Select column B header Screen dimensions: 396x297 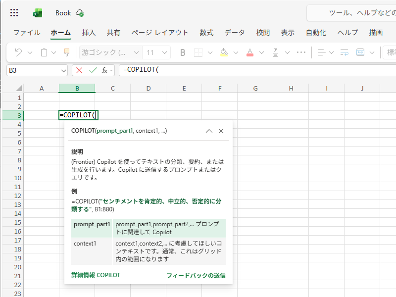coord(77,88)
